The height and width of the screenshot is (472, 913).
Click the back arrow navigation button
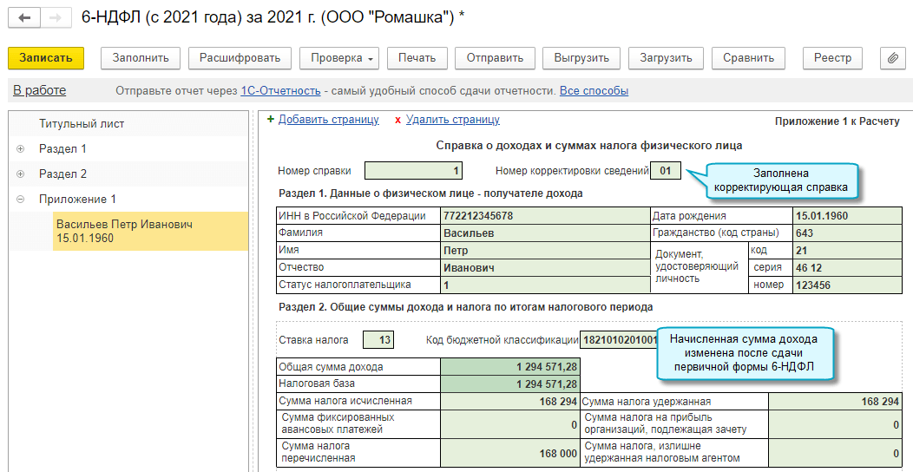[x=24, y=18]
